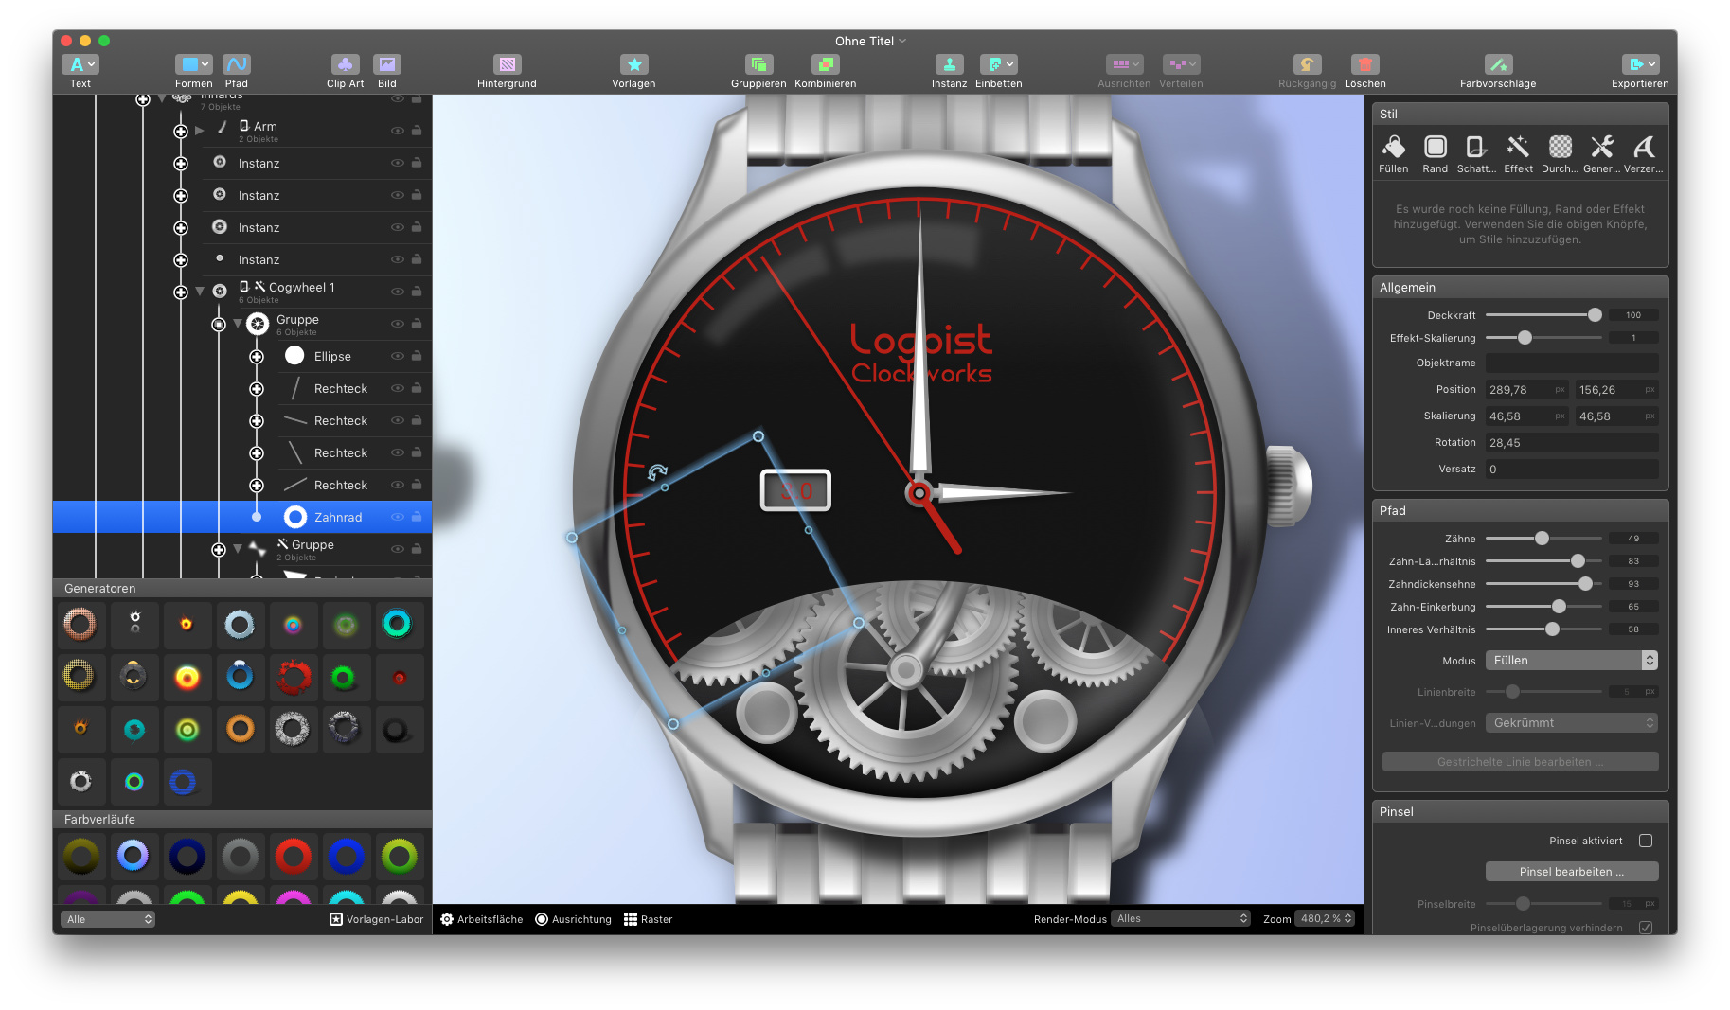Collapse the Cogwheel 1 group

click(200, 292)
